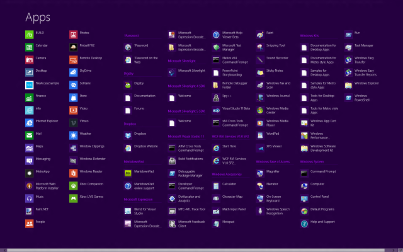403x252 pixels.
Task: Open the People app icon
Action: click(x=30, y=224)
